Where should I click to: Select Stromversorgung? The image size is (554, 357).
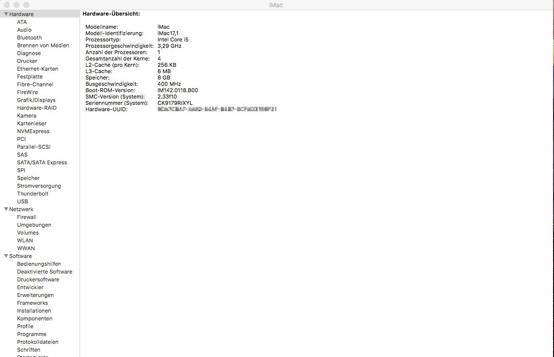39,185
